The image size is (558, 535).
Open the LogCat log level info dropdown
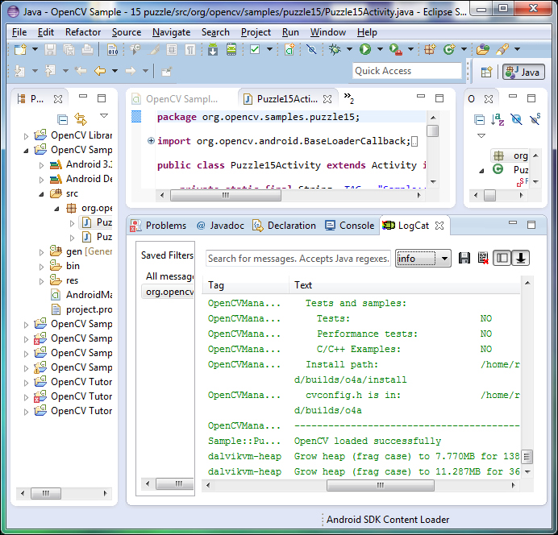click(423, 259)
